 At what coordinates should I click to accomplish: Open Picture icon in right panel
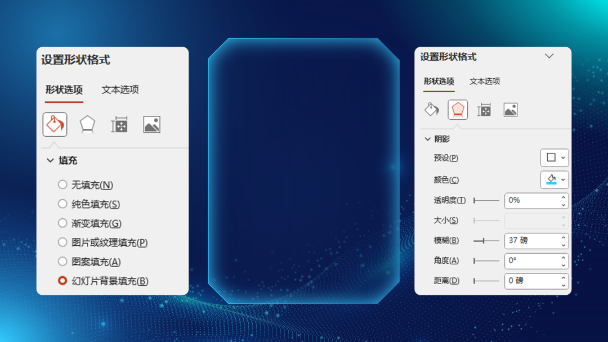tap(510, 110)
